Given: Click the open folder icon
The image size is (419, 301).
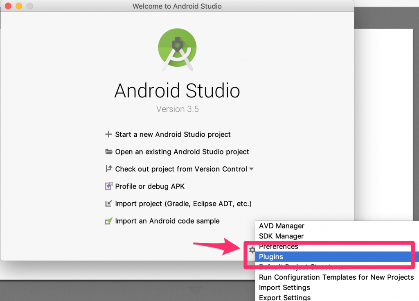Looking at the screenshot, I should (x=108, y=152).
